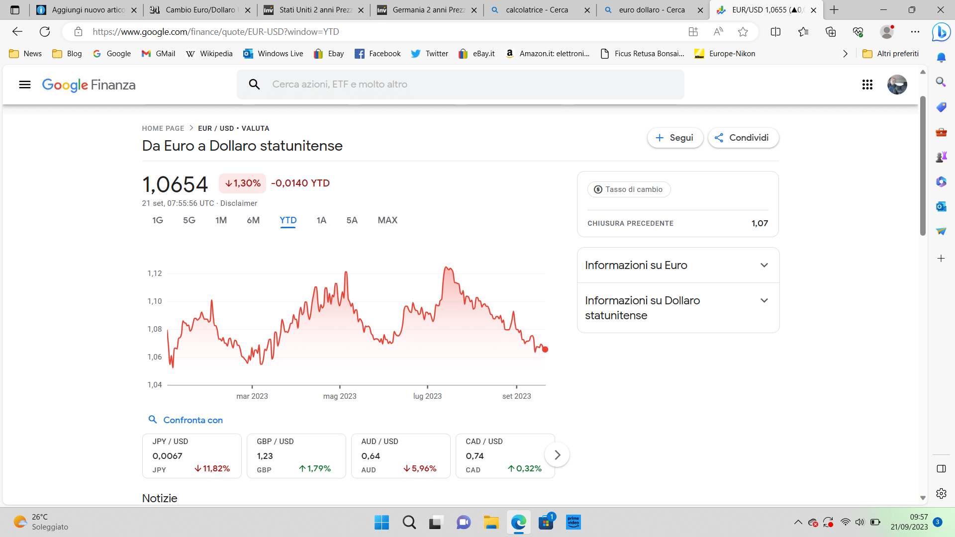This screenshot has width=955, height=537.
Task: Click the next arrow to see more currency pairs
Action: (x=558, y=454)
